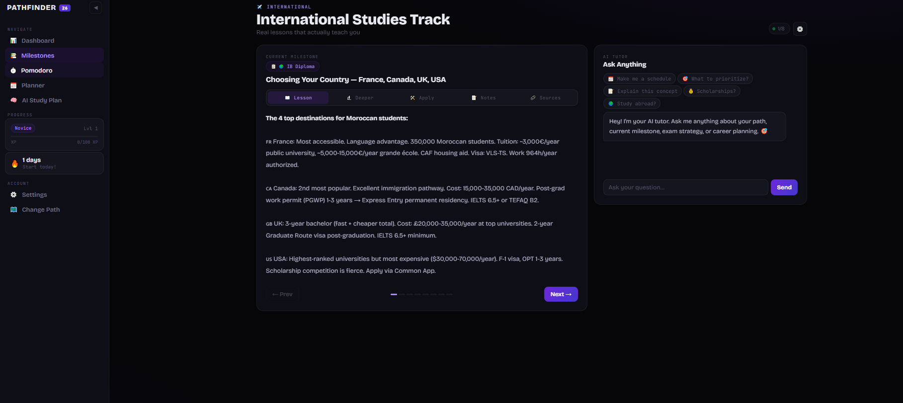Go to previous lesson page with Prev
The image size is (903, 403).
click(x=282, y=294)
